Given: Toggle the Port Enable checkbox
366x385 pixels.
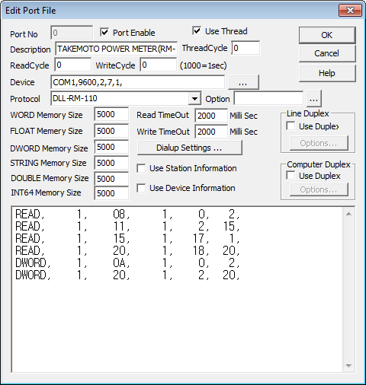Looking at the screenshot, I should click(104, 33).
